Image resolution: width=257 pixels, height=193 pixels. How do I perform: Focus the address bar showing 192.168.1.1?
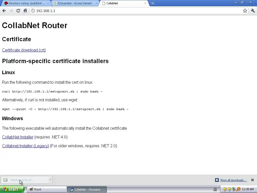[139, 11]
